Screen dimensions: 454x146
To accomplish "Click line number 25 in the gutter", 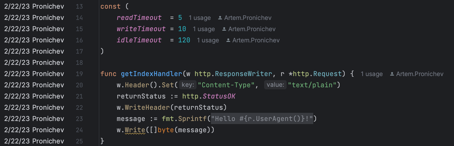I will 79,141.
